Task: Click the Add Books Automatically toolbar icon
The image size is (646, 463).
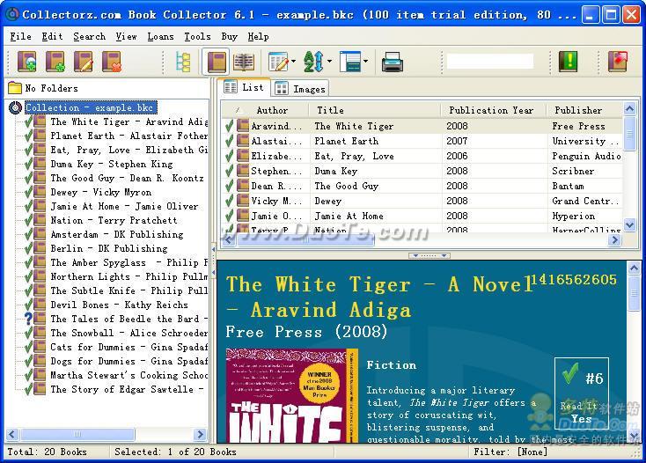Action: point(27,62)
